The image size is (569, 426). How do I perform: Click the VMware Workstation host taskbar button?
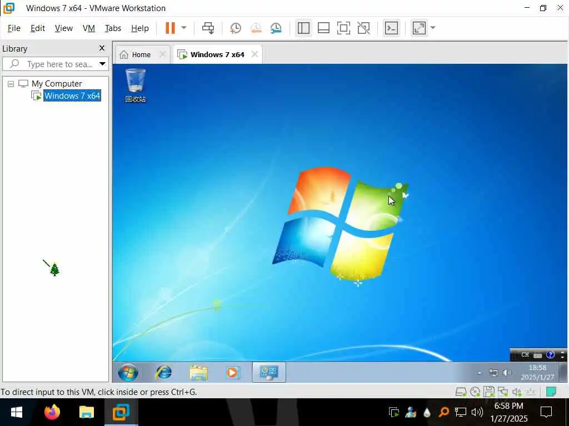[x=121, y=412]
